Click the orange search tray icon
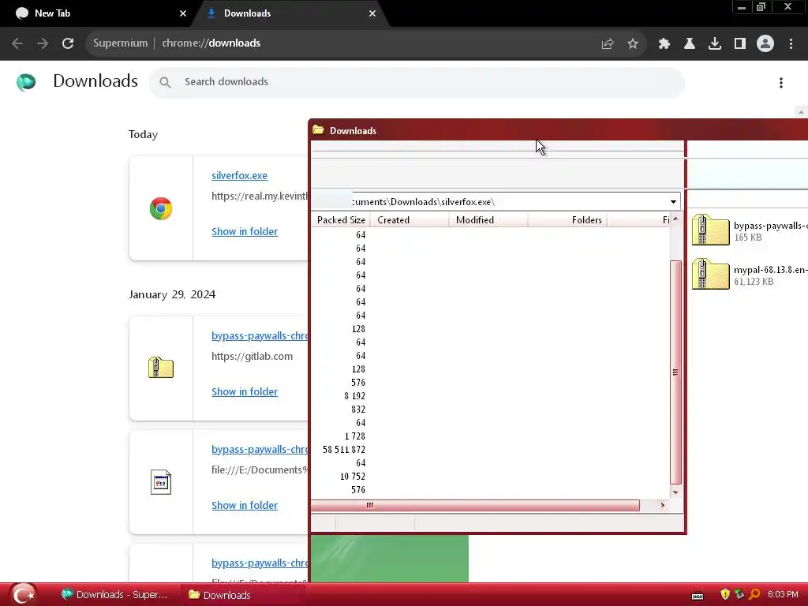This screenshot has height=606, width=808. [x=754, y=594]
